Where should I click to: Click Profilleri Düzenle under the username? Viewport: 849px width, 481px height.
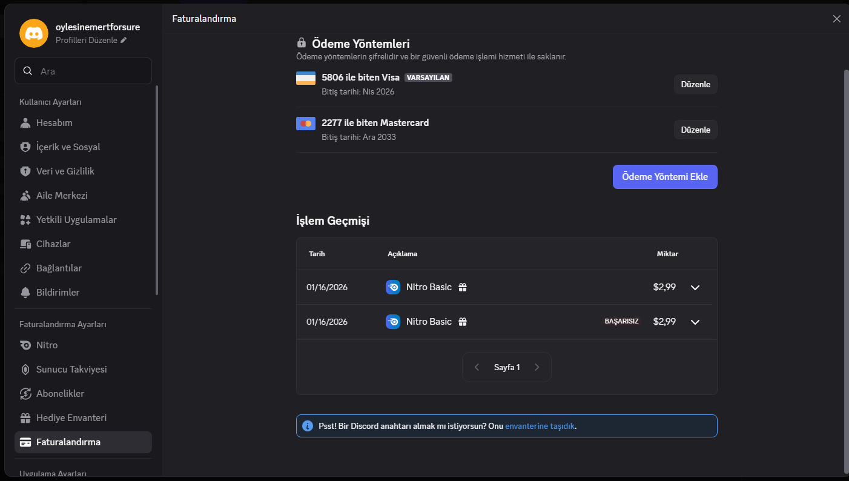[x=91, y=40]
